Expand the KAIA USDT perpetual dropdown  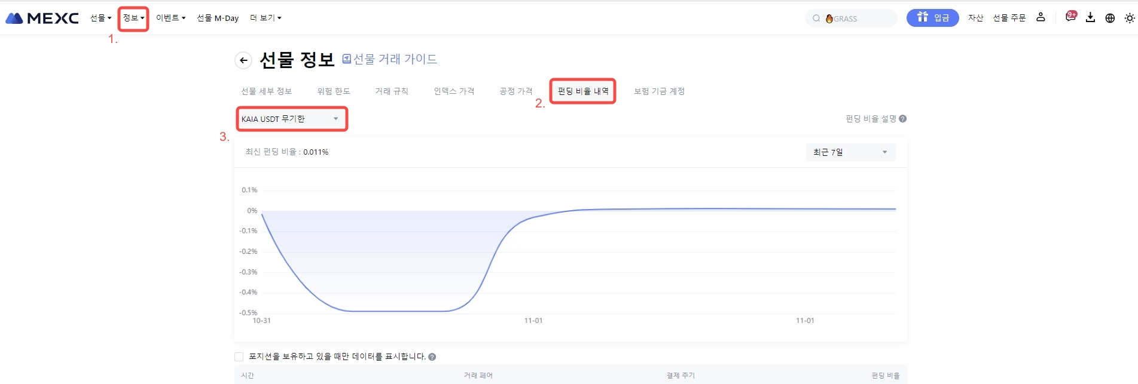coord(291,119)
